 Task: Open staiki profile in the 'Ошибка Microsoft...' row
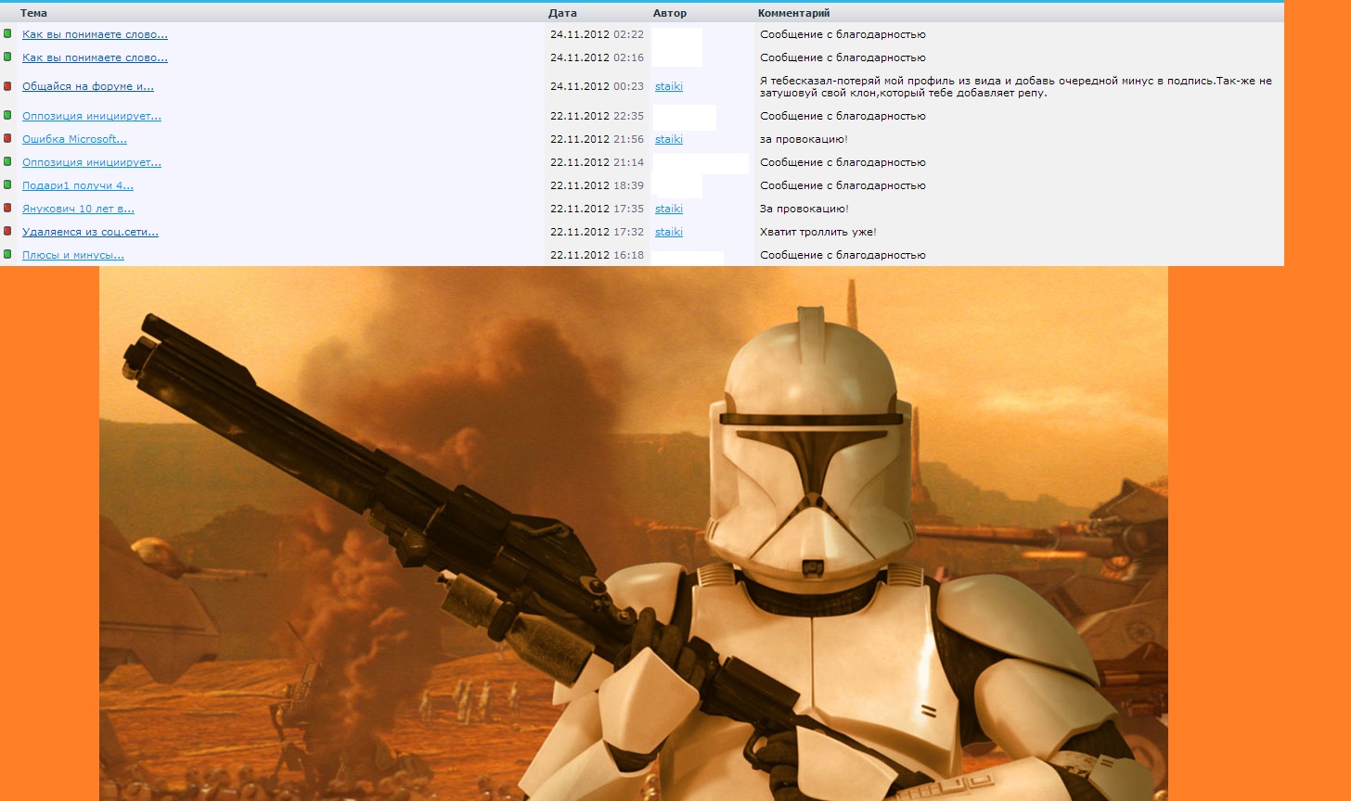tap(669, 139)
